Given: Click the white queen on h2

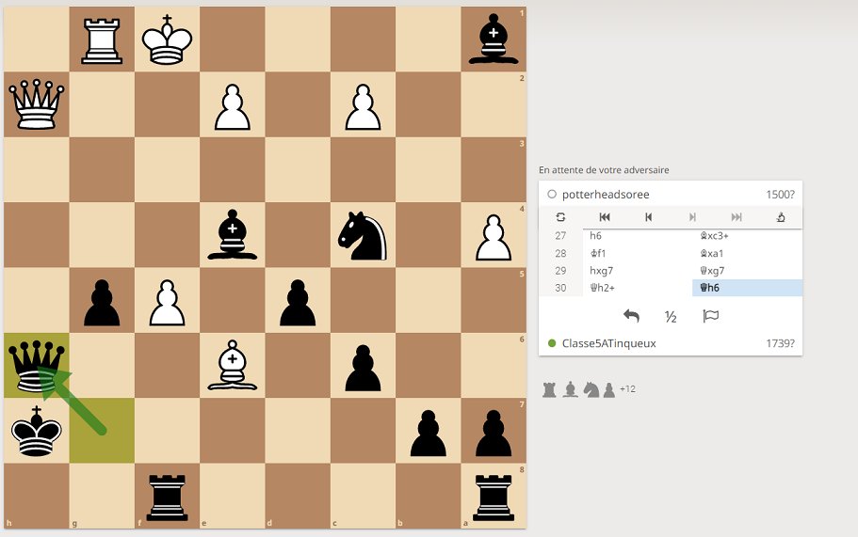Looking at the screenshot, I should coord(36,104).
